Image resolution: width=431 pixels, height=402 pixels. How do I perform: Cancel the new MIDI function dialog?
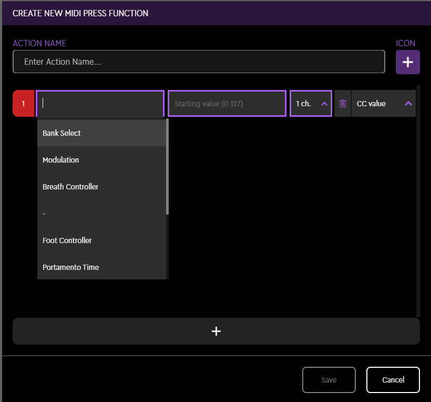(393, 380)
